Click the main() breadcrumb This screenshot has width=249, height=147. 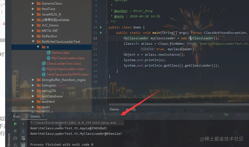point(131,109)
